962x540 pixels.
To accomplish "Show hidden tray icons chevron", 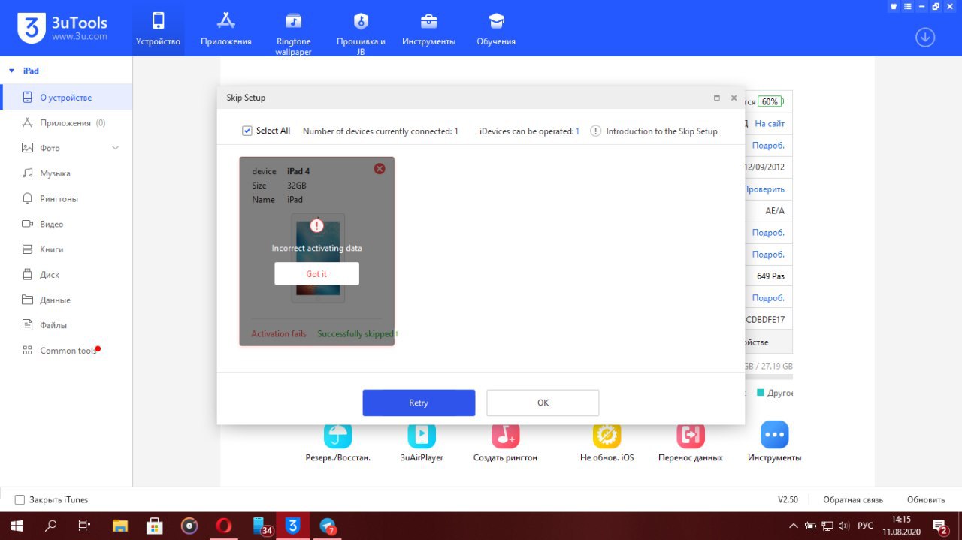I will click(794, 526).
